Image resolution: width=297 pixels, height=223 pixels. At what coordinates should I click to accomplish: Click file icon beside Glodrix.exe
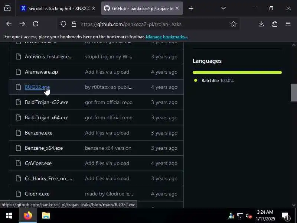point(18,194)
